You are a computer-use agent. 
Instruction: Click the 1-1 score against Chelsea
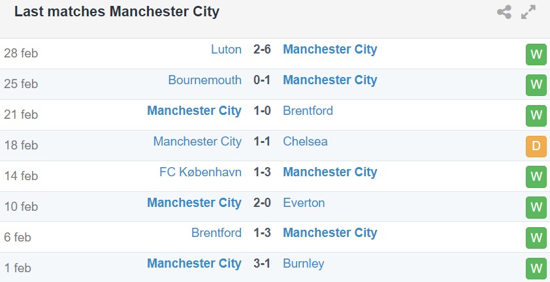263,142
